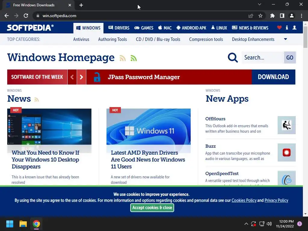Viewport: 308px width, 231px height.
Task: Switch to the Drivers section
Action: point(119,28)
